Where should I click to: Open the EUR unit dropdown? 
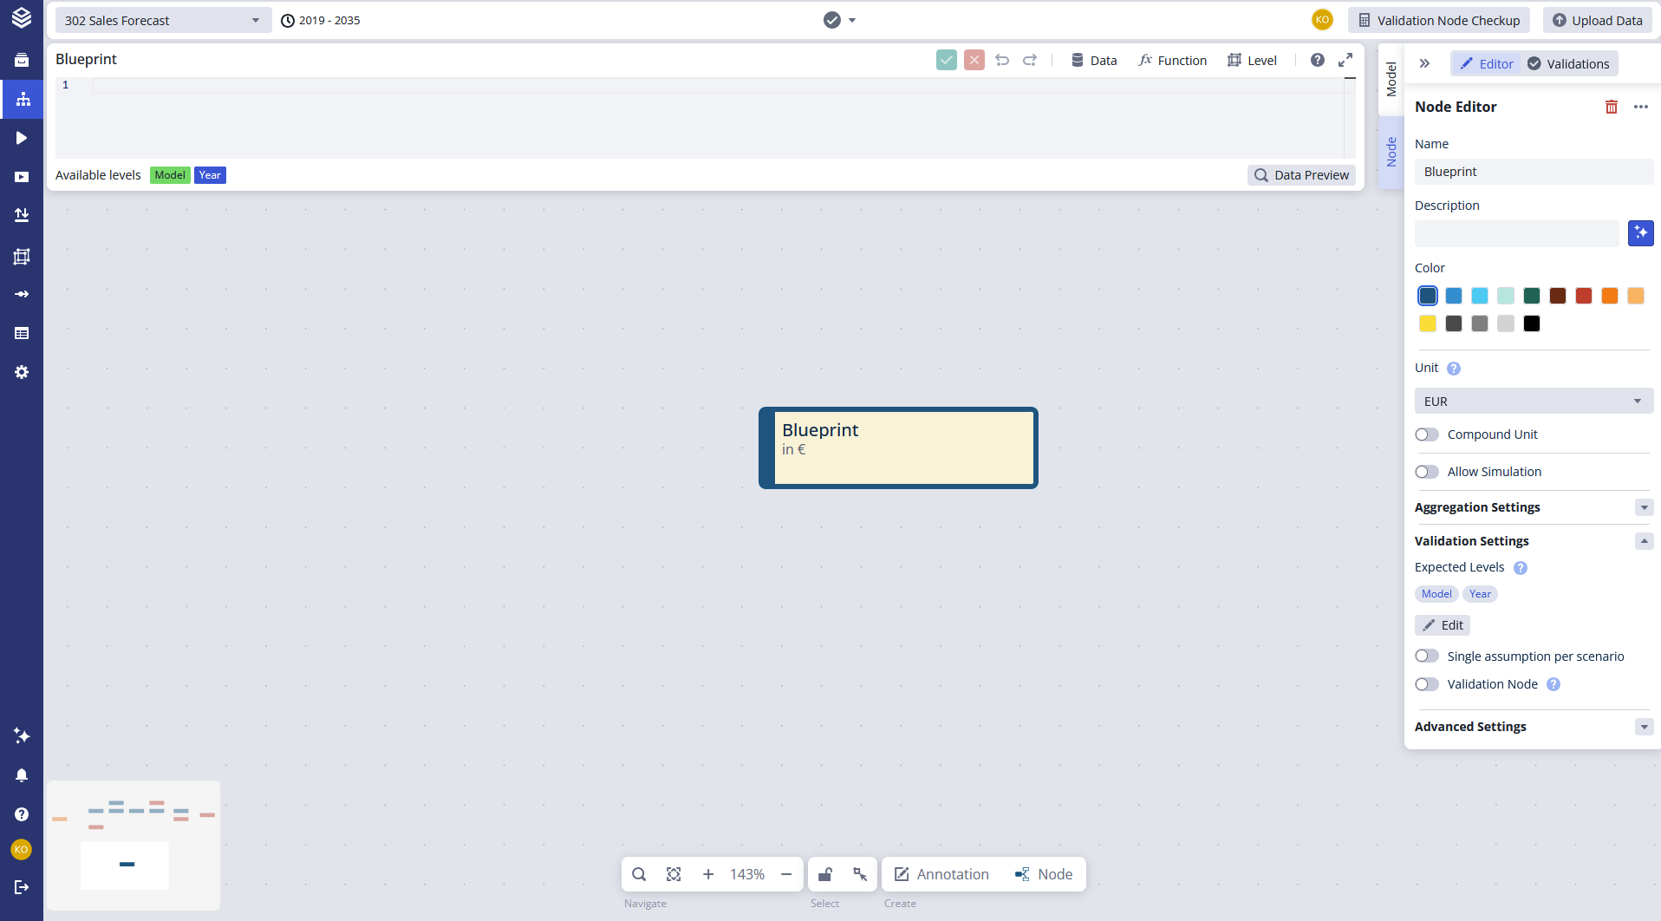click(x=1533, y=402)
